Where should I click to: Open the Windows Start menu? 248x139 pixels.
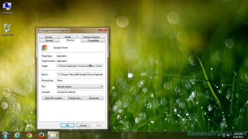pos(5,135)
